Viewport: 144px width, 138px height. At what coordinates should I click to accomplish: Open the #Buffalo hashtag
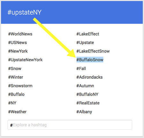click(16, 94)
